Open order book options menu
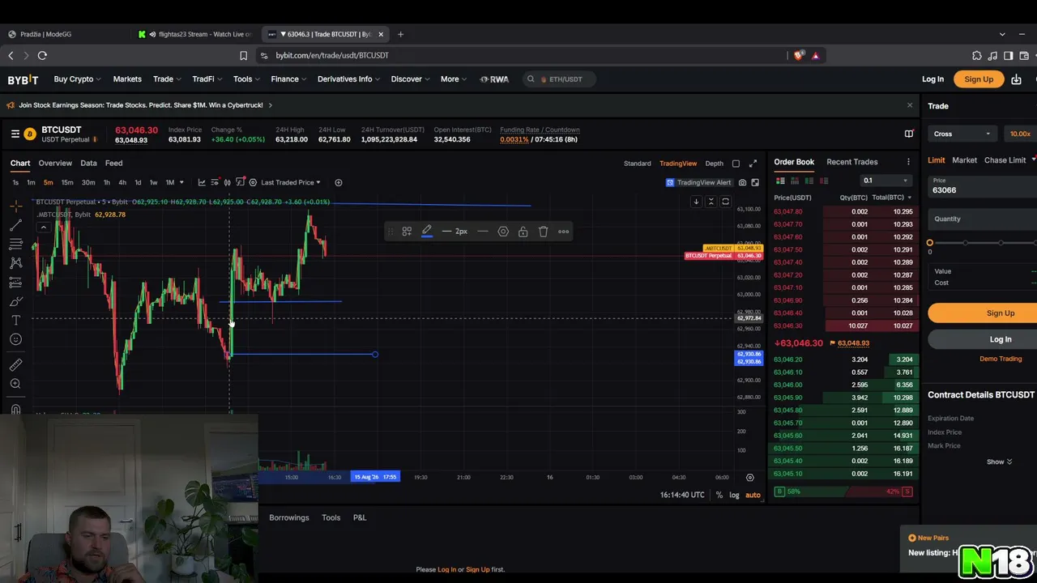Viewport: 1037px width, 583px height. pos(908,162)
